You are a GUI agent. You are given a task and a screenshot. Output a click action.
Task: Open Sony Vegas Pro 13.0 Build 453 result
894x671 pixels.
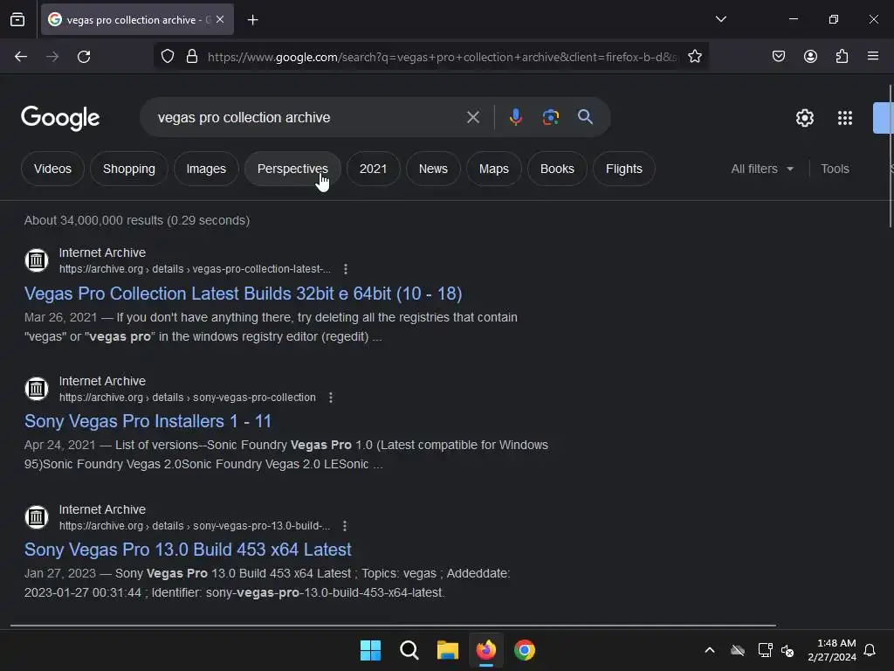pyautogui.click(x=188, y=550)
